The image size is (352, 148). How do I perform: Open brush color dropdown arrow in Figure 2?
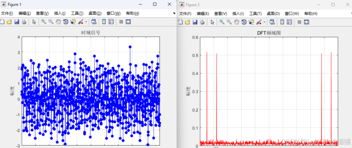(264, 22)
